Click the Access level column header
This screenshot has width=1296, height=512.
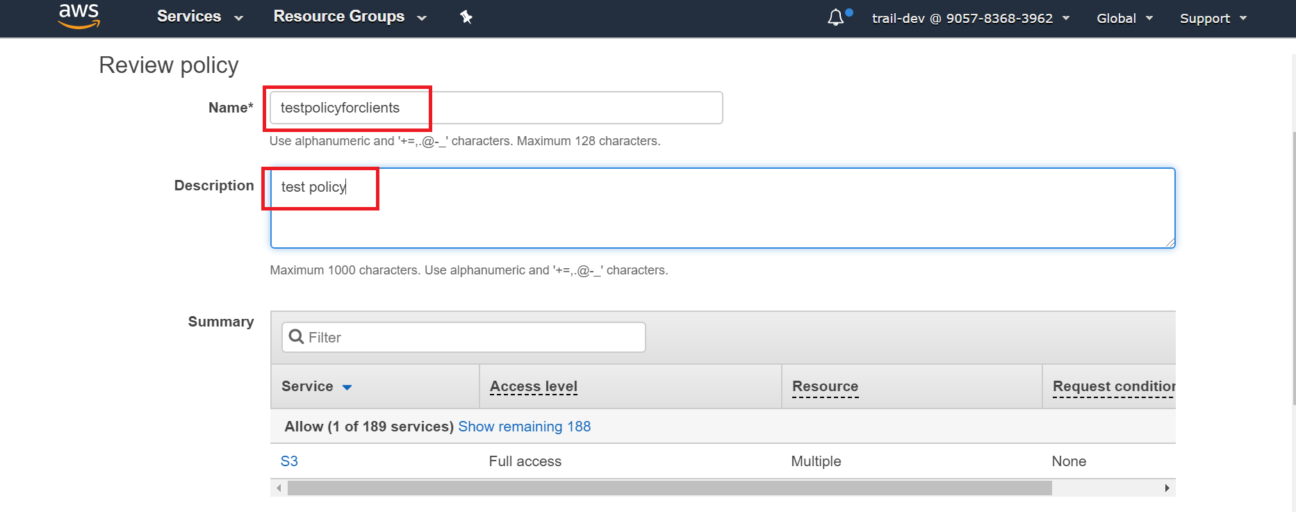(534, 386)
